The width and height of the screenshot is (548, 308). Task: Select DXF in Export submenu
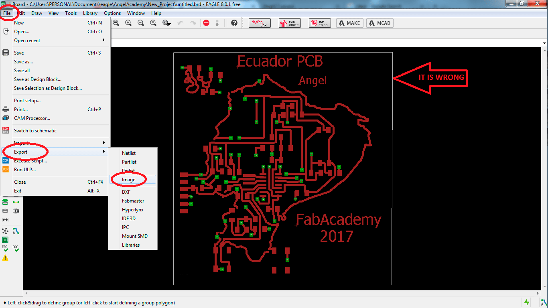coord(133,192)
